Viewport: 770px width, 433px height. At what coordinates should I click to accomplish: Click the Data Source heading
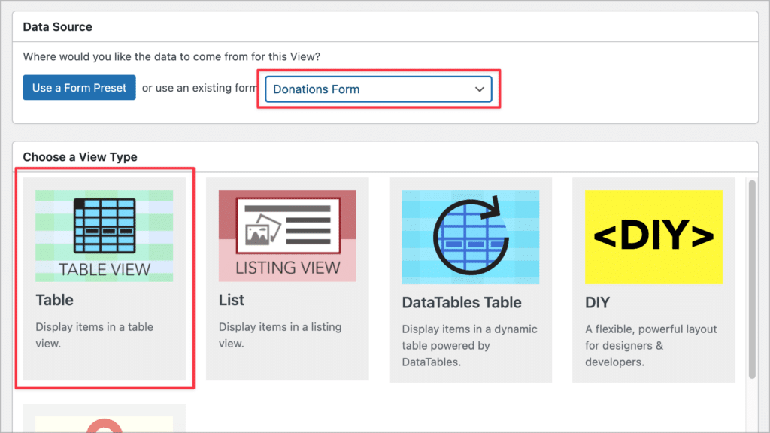(57, 26)
